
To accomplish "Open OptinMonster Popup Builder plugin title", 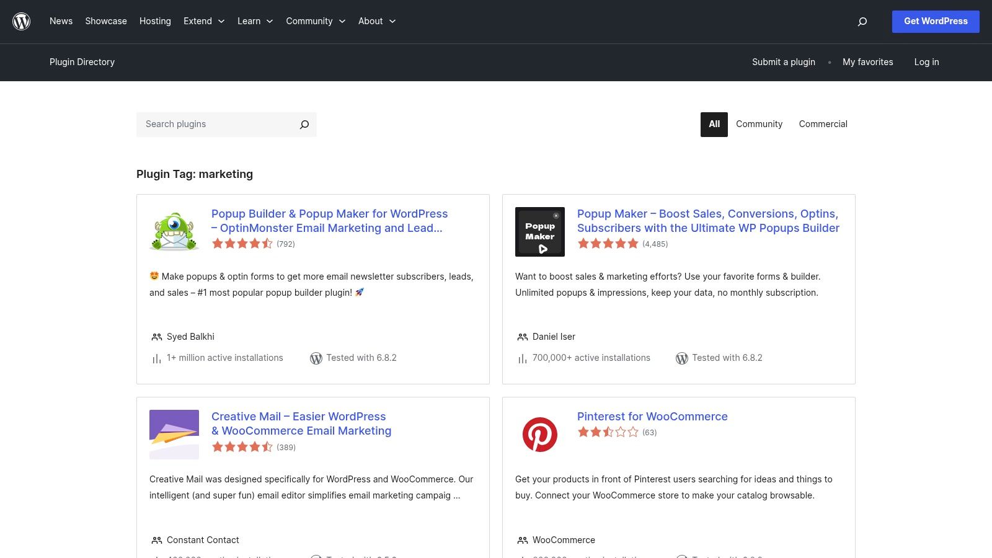I will coord(329,221).
